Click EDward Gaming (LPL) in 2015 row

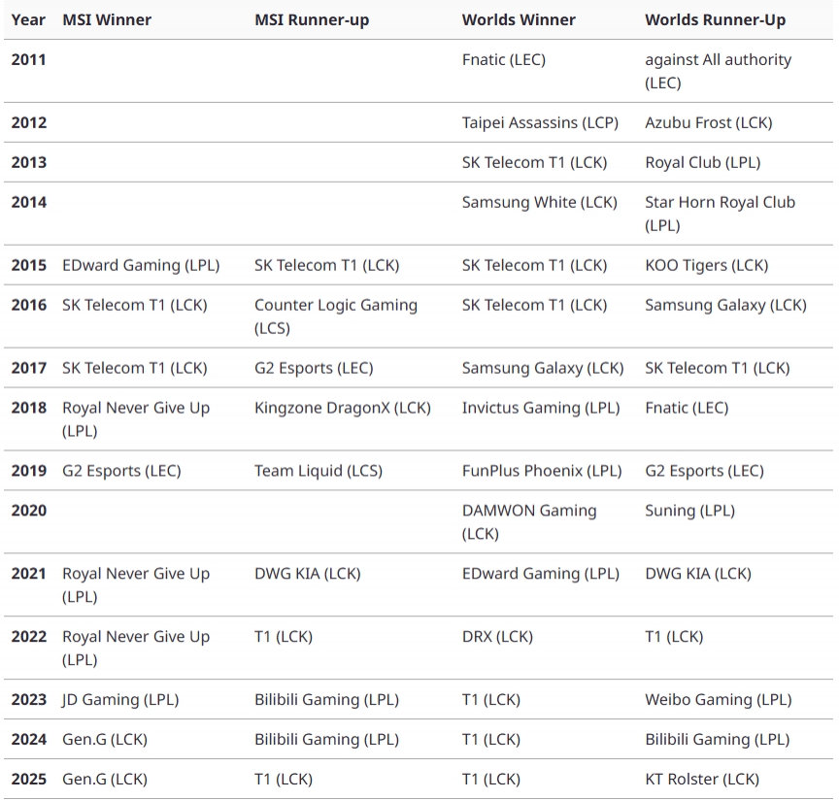pyautogui.click(x=141, y=265)
